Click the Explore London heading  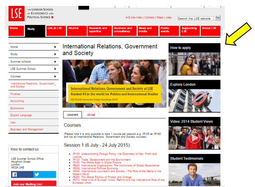point(183,85)
